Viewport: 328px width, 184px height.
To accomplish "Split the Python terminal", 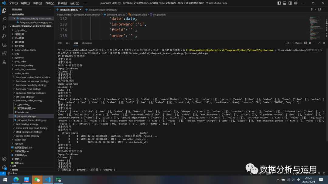I will point(306,43).
